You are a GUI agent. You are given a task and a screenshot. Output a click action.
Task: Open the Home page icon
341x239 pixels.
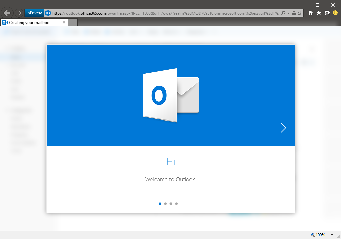(x=311, y=13)
